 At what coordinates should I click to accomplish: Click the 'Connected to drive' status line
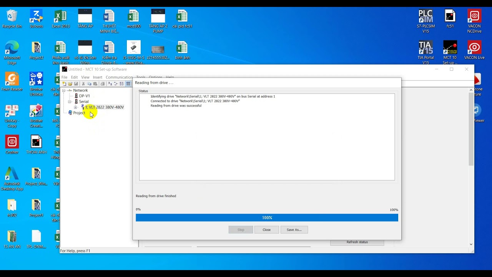pos(195,101)
